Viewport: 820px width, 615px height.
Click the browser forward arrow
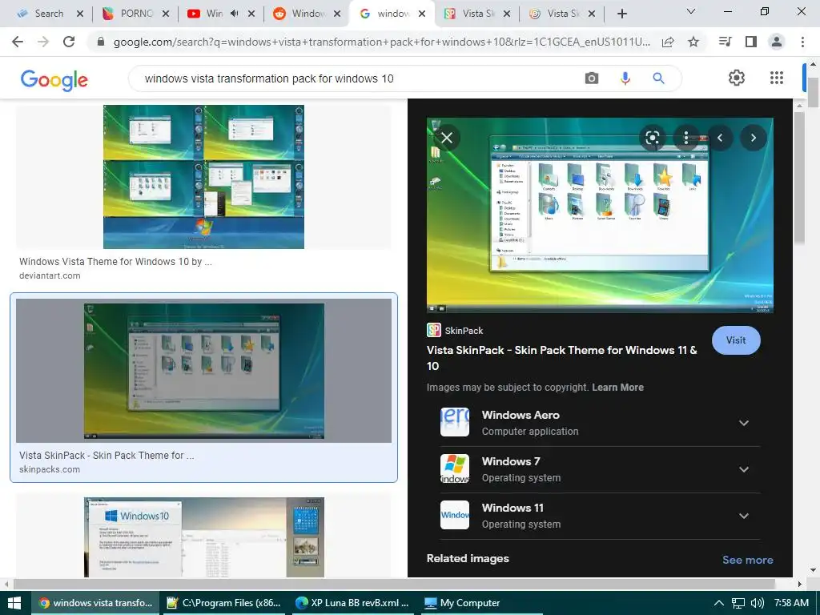(x=43, y=42)
